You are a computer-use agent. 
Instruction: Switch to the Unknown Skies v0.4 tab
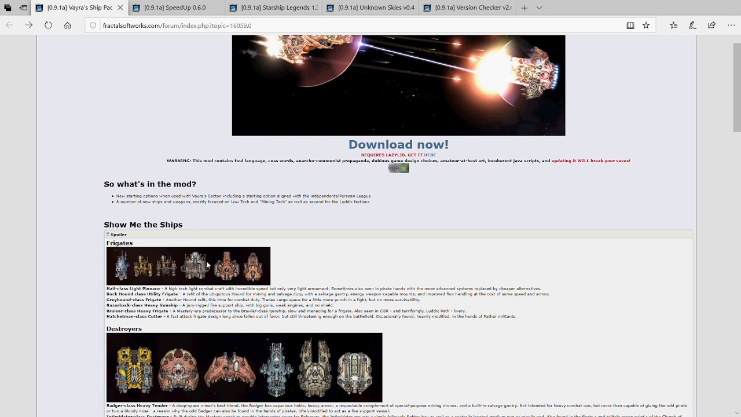[370, 8]
